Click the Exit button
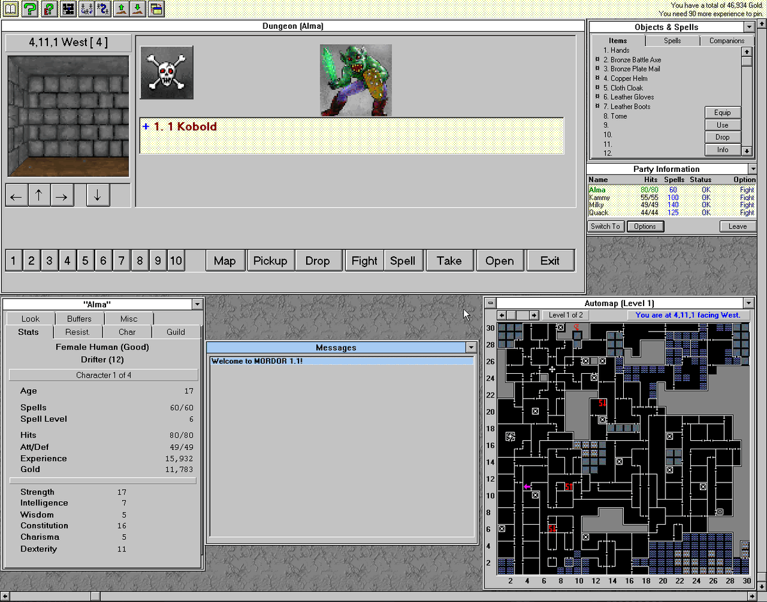This screenshot has width=767, height=602. tap(550, 260)
